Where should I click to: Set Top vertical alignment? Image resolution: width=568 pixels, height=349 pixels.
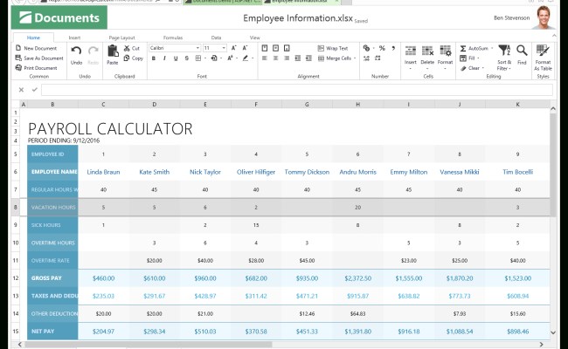[x=265, y=48]
